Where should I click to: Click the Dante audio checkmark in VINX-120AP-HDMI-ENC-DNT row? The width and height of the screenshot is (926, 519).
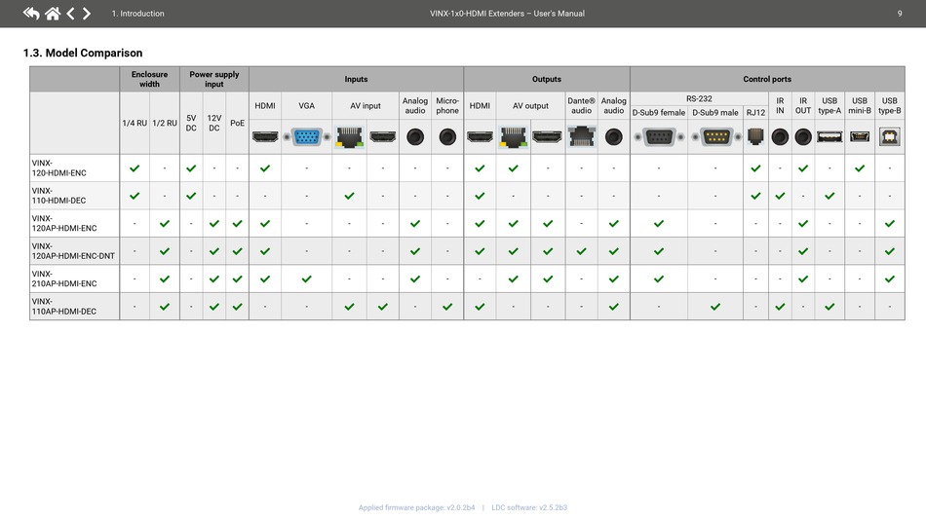(x=582, y=251)
